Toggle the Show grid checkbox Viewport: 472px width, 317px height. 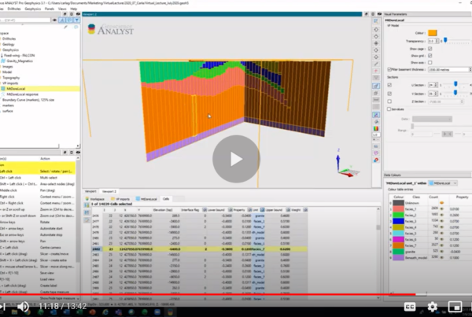430,57
